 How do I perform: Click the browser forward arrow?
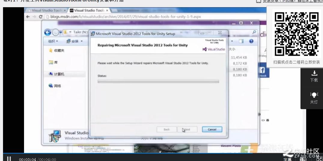point(34,17)
